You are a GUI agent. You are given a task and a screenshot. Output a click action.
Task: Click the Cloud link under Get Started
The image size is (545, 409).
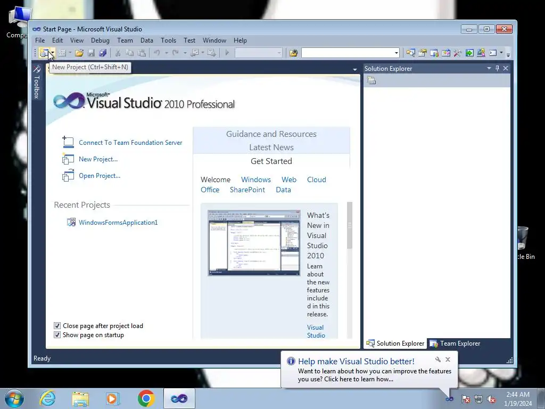pos(316,179)
